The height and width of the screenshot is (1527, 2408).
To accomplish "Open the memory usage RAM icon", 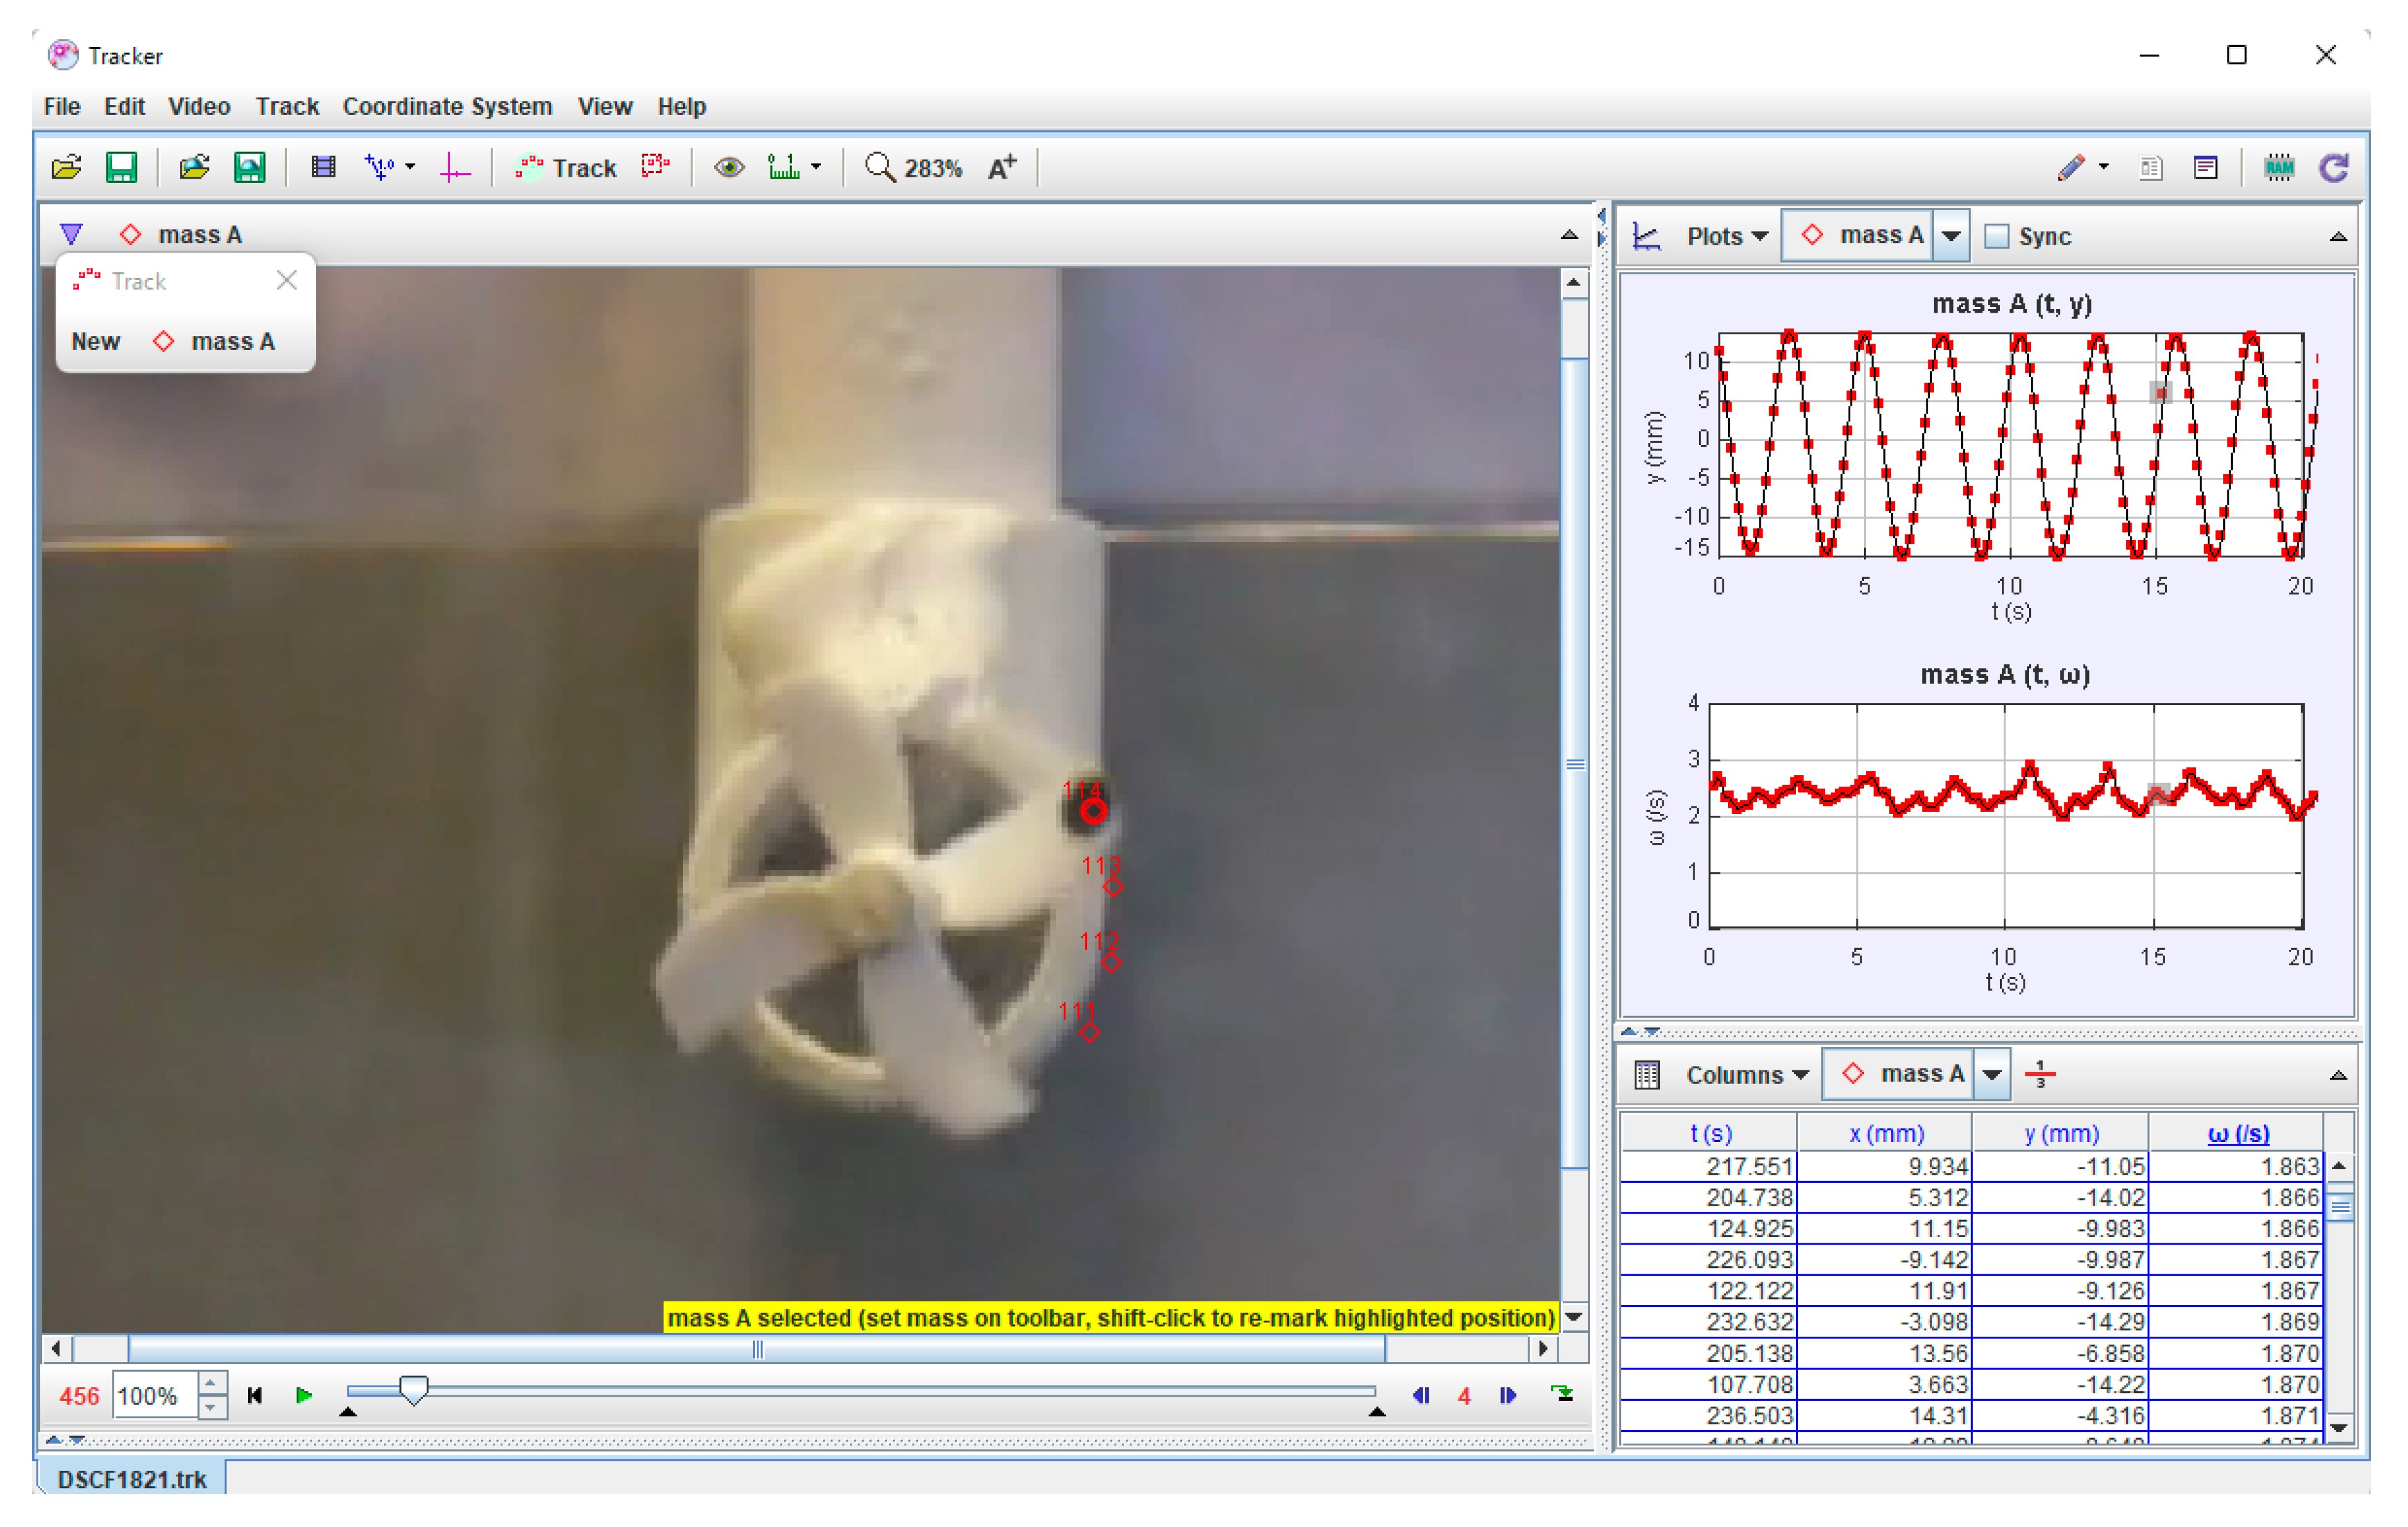I will coord(2278,167).
